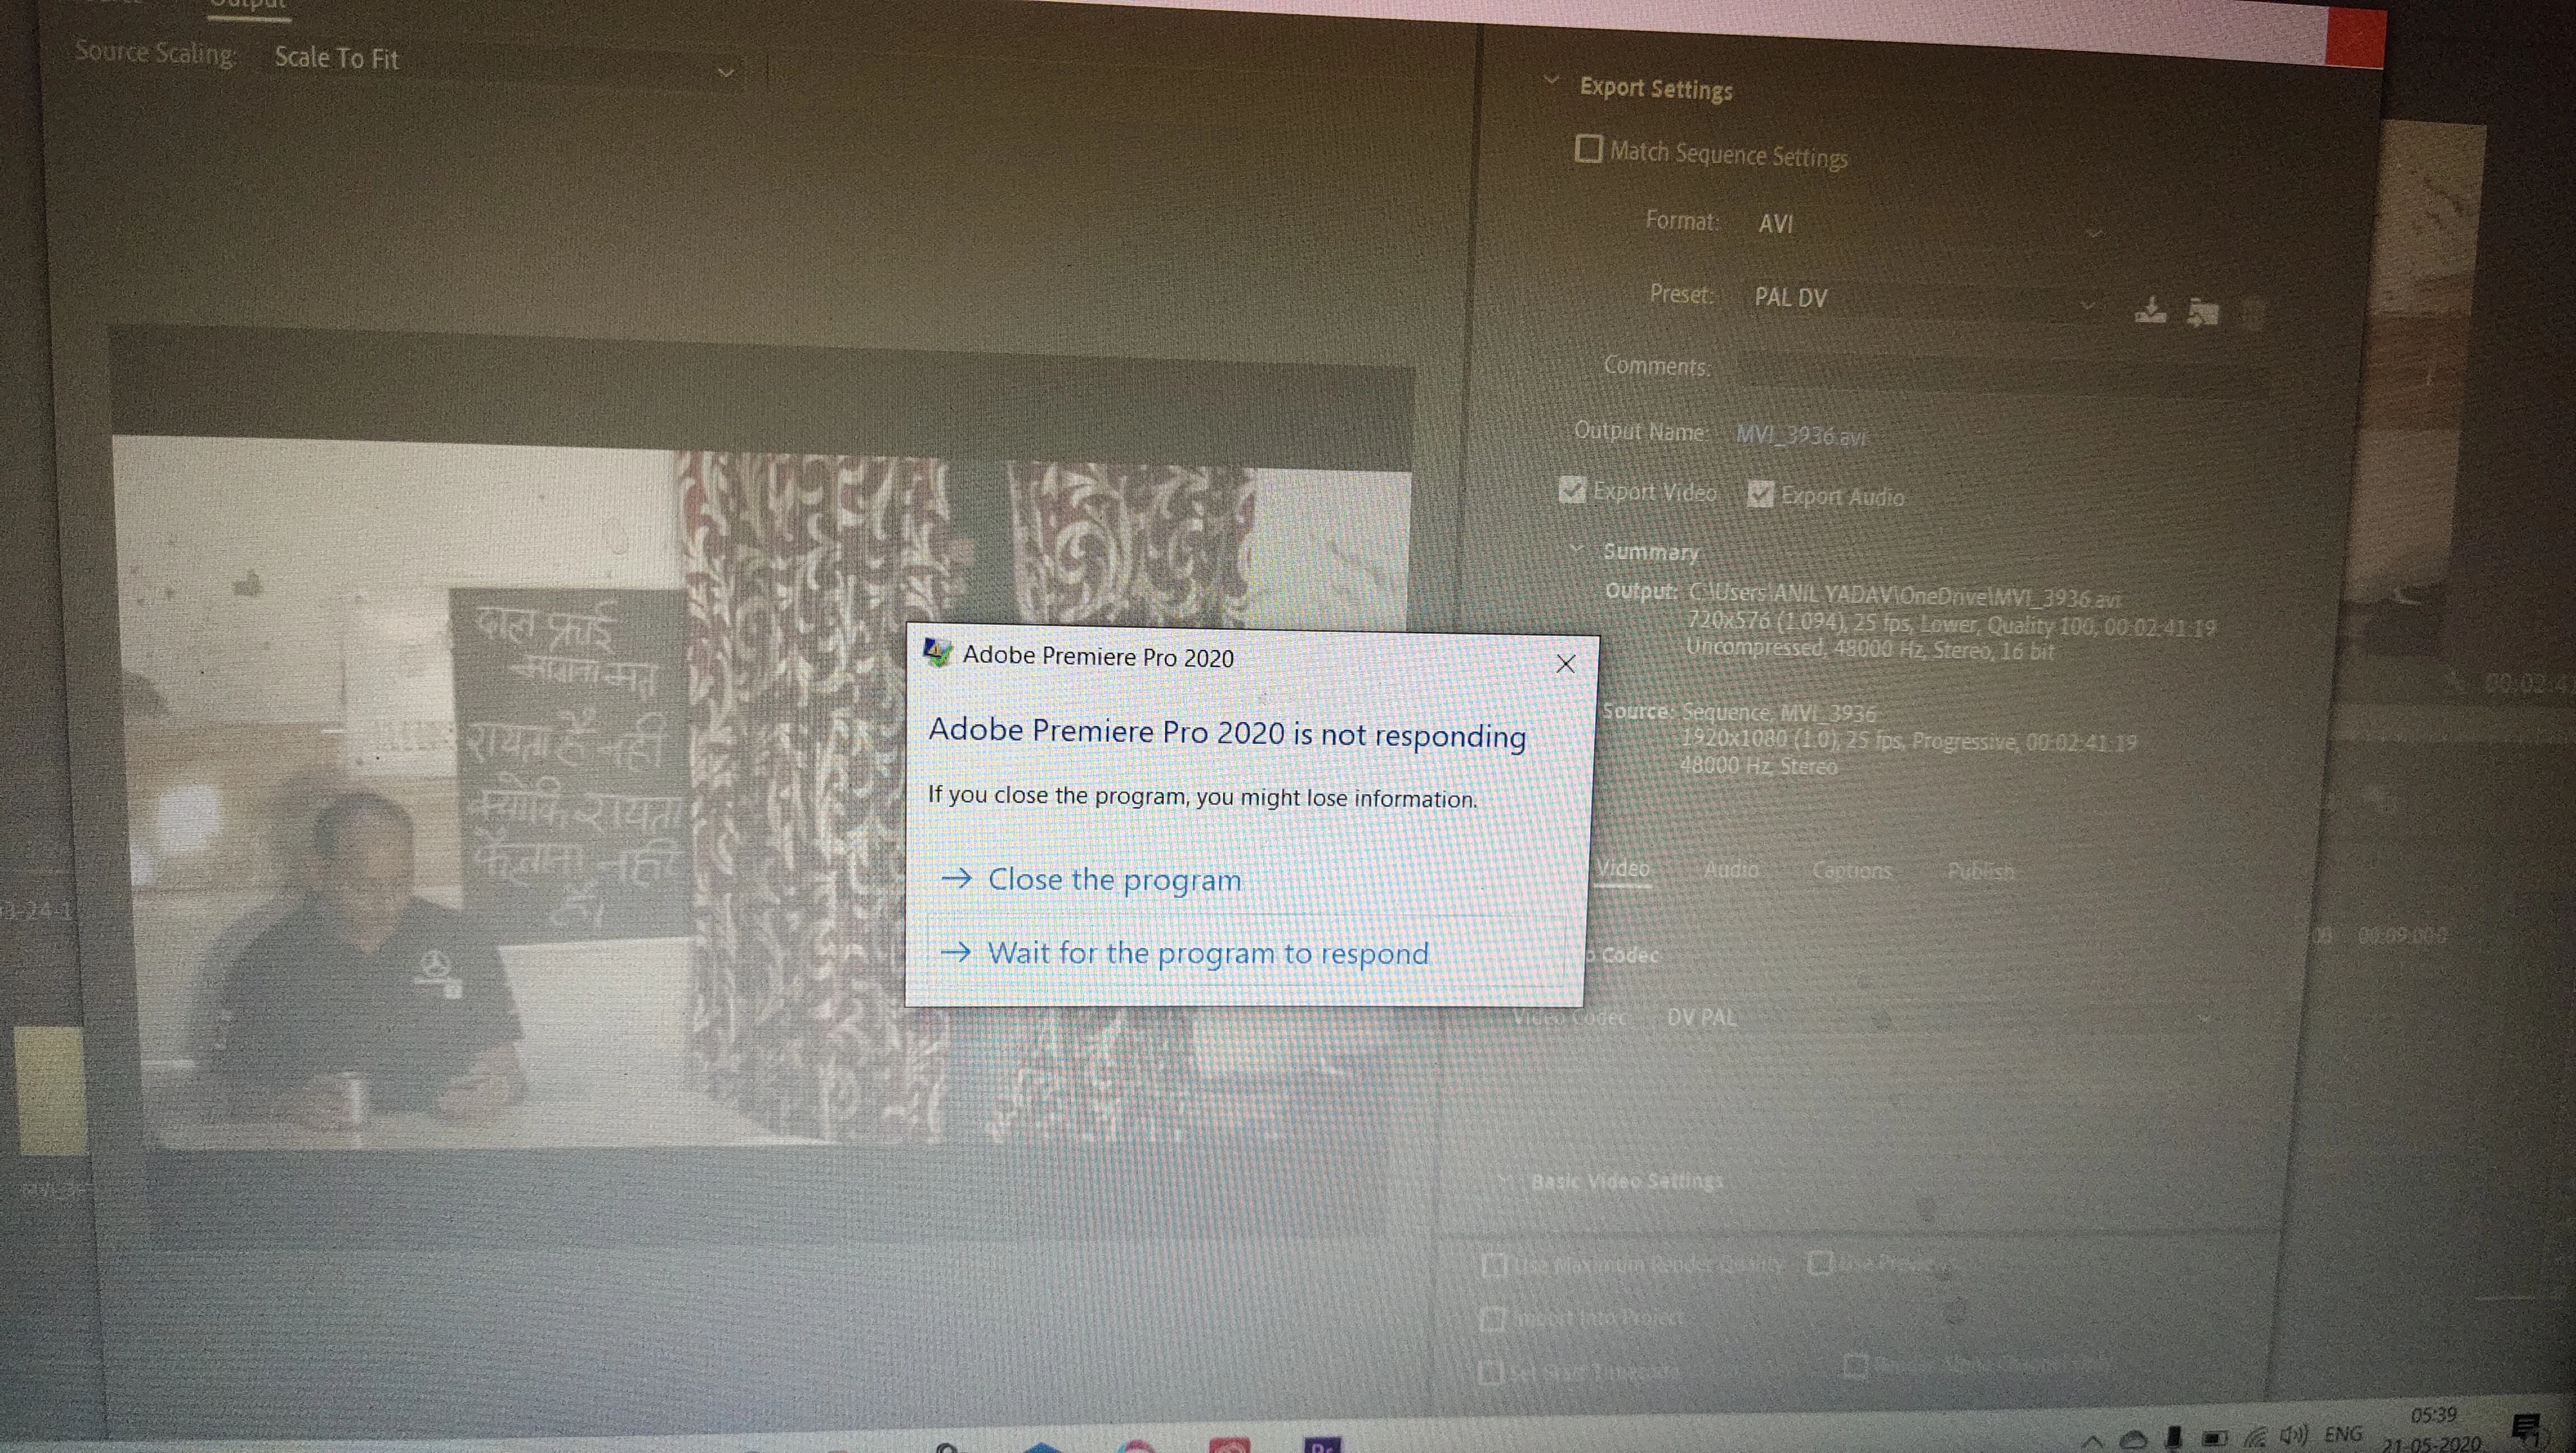Uncheck the Export Audio checkbox

(x=1760, y=494)
